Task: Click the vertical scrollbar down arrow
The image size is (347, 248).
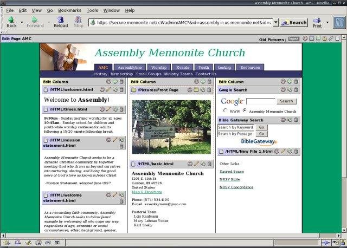Action: pyautogui.click(x=344, y=230)
